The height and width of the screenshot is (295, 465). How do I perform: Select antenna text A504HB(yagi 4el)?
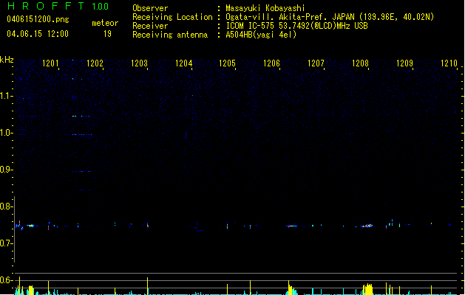click(261, 35)
